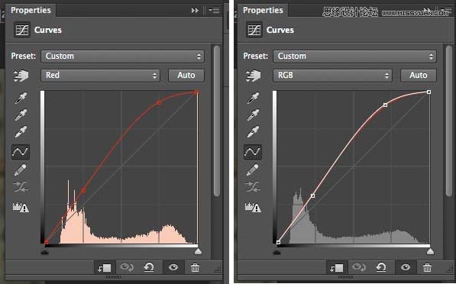Open the left Properties panel flyout menu
The height and width of the screenshot is (284, 456).
coord(215,11)
